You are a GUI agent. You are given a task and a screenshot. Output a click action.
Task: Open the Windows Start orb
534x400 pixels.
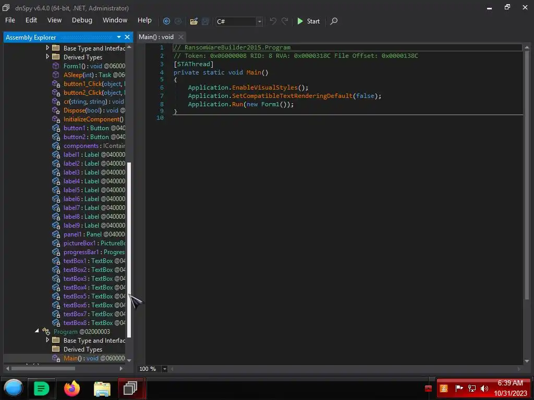pyautogui.click(x=13, y=388)
